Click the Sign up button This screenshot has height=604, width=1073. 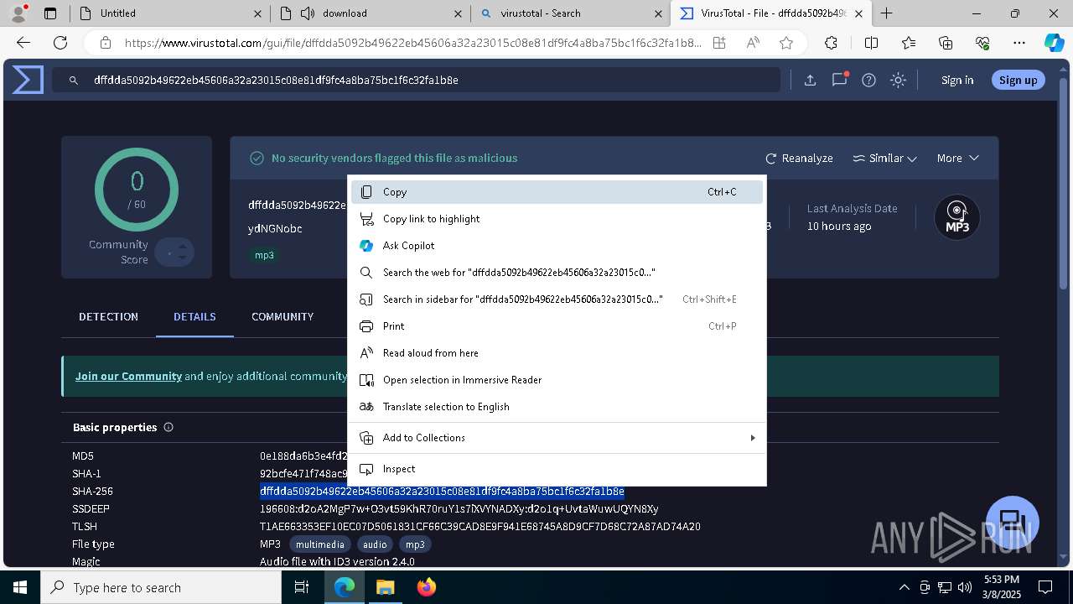(1019, 80)
